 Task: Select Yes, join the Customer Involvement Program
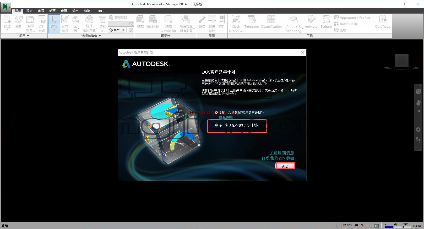[x=216, y=113]
